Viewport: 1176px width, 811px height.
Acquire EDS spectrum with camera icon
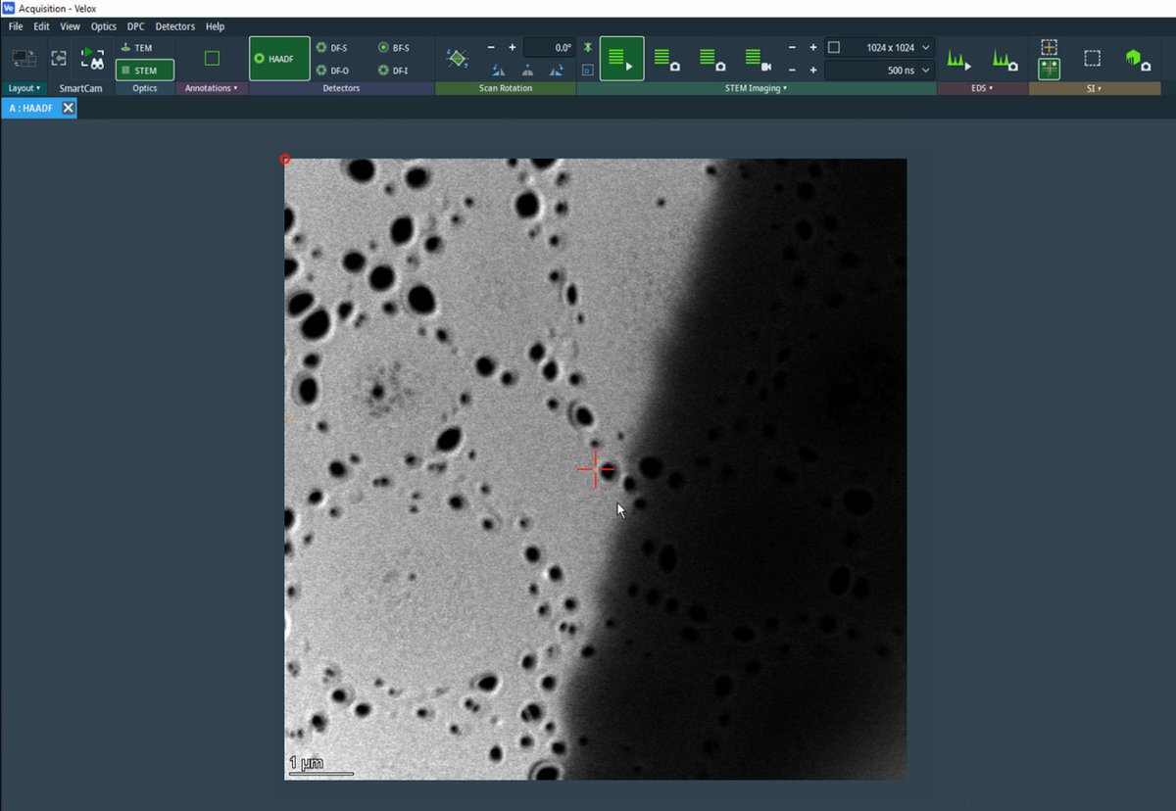click(1004, 60)
